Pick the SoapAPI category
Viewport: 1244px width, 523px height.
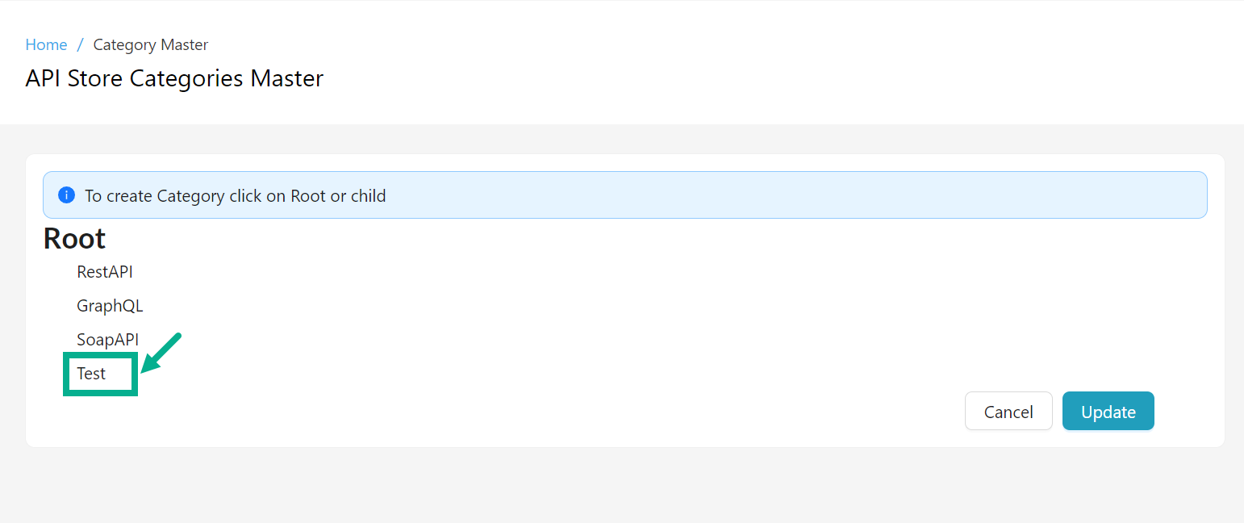pyautogui.click(x=108, y=340)
